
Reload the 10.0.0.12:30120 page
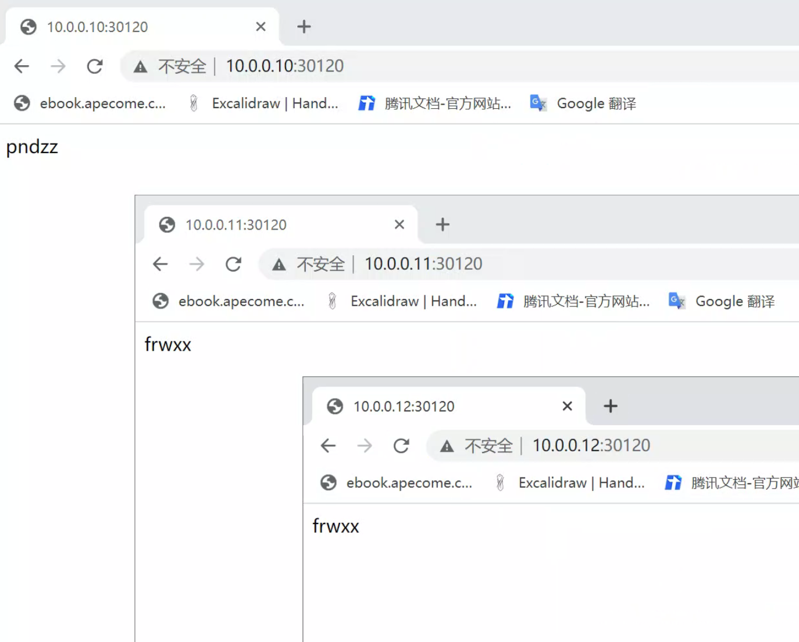tap(401, 446)
